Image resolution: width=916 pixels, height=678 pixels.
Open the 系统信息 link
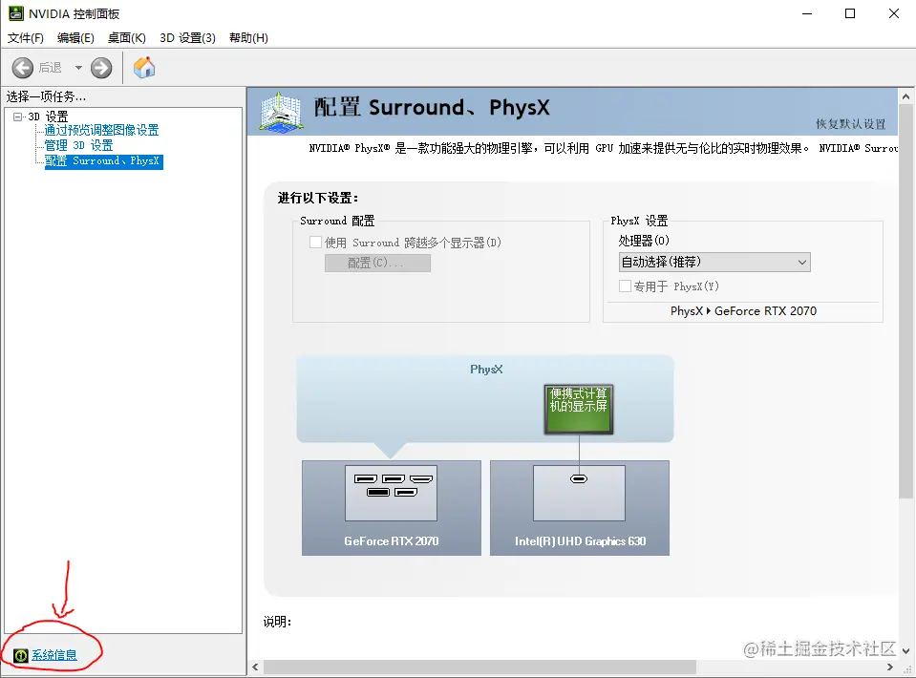(x=54, y=655)
